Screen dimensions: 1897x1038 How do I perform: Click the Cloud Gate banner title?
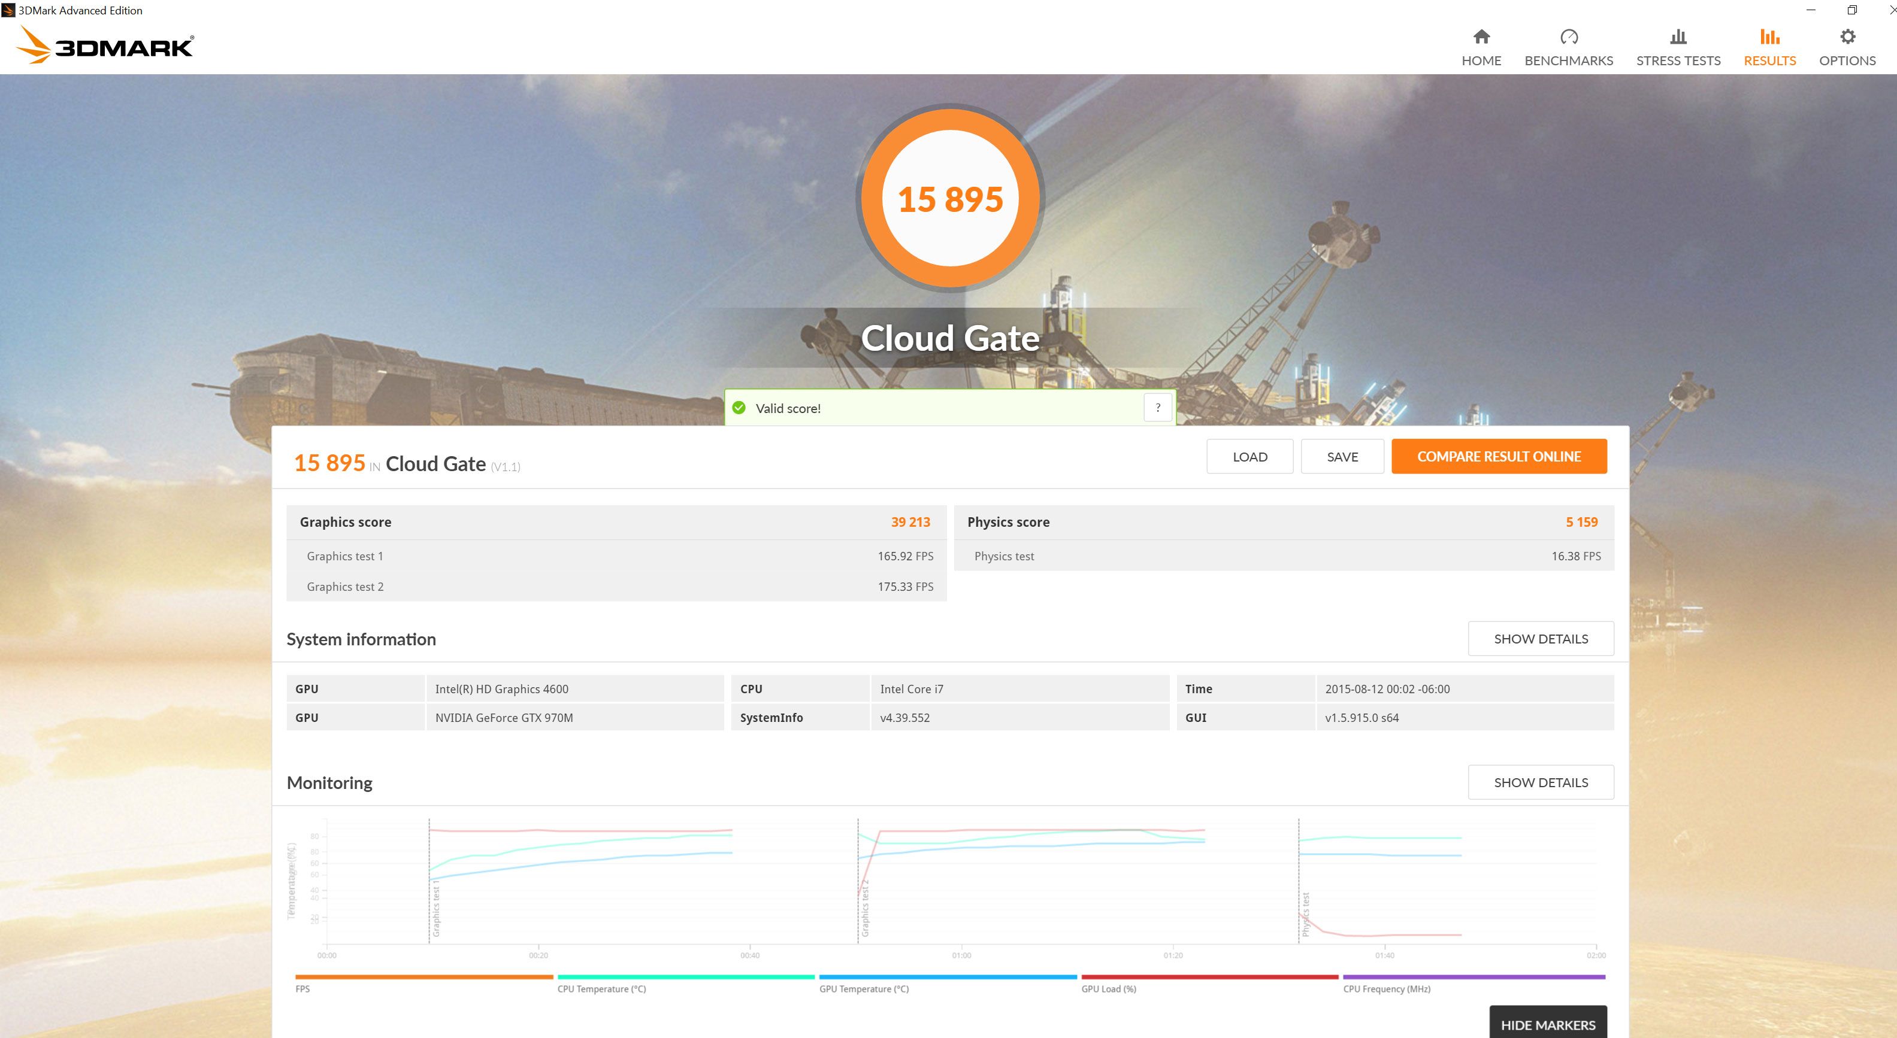950,338
